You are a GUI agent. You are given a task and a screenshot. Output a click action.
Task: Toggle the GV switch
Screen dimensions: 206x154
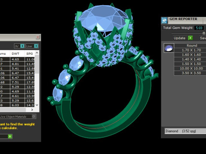[x=19, y=46]
